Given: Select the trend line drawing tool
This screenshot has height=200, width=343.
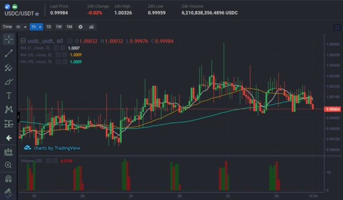Looking at the screenshot, I should tap(9, 53).
